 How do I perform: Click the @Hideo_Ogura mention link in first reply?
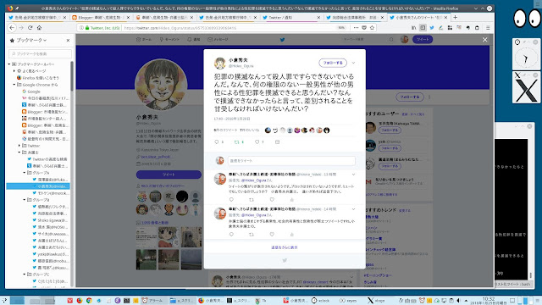[x=254, y=180]
